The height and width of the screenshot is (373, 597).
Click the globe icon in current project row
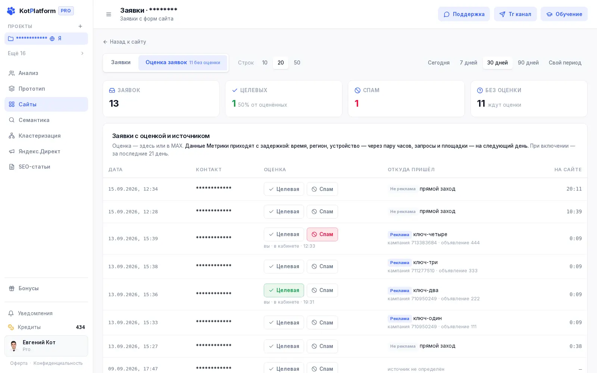52,38
